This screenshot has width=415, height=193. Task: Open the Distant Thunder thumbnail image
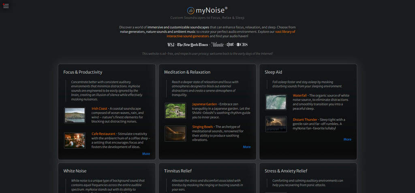tap(276, 124)
